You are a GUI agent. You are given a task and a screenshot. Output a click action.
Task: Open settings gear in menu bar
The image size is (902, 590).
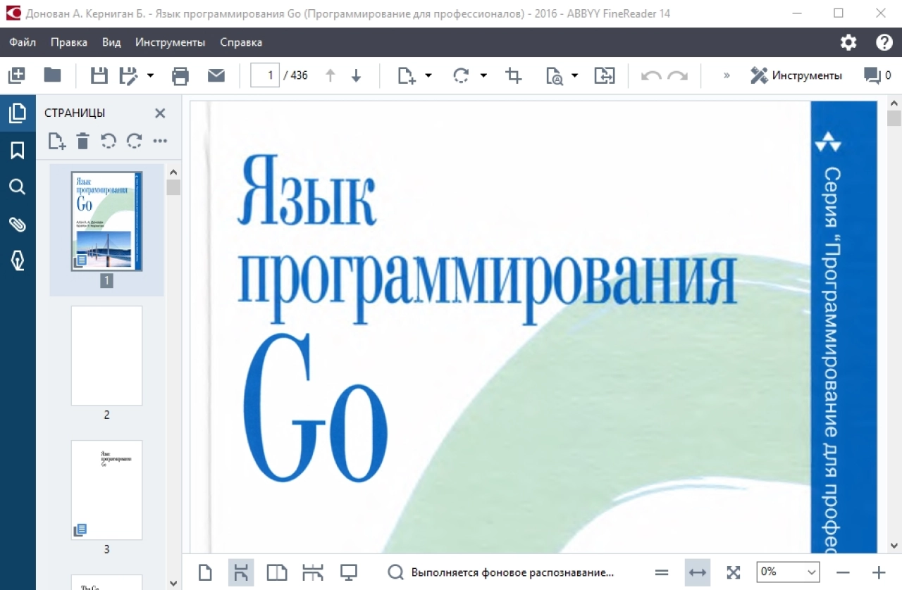(x=848, y=42)
